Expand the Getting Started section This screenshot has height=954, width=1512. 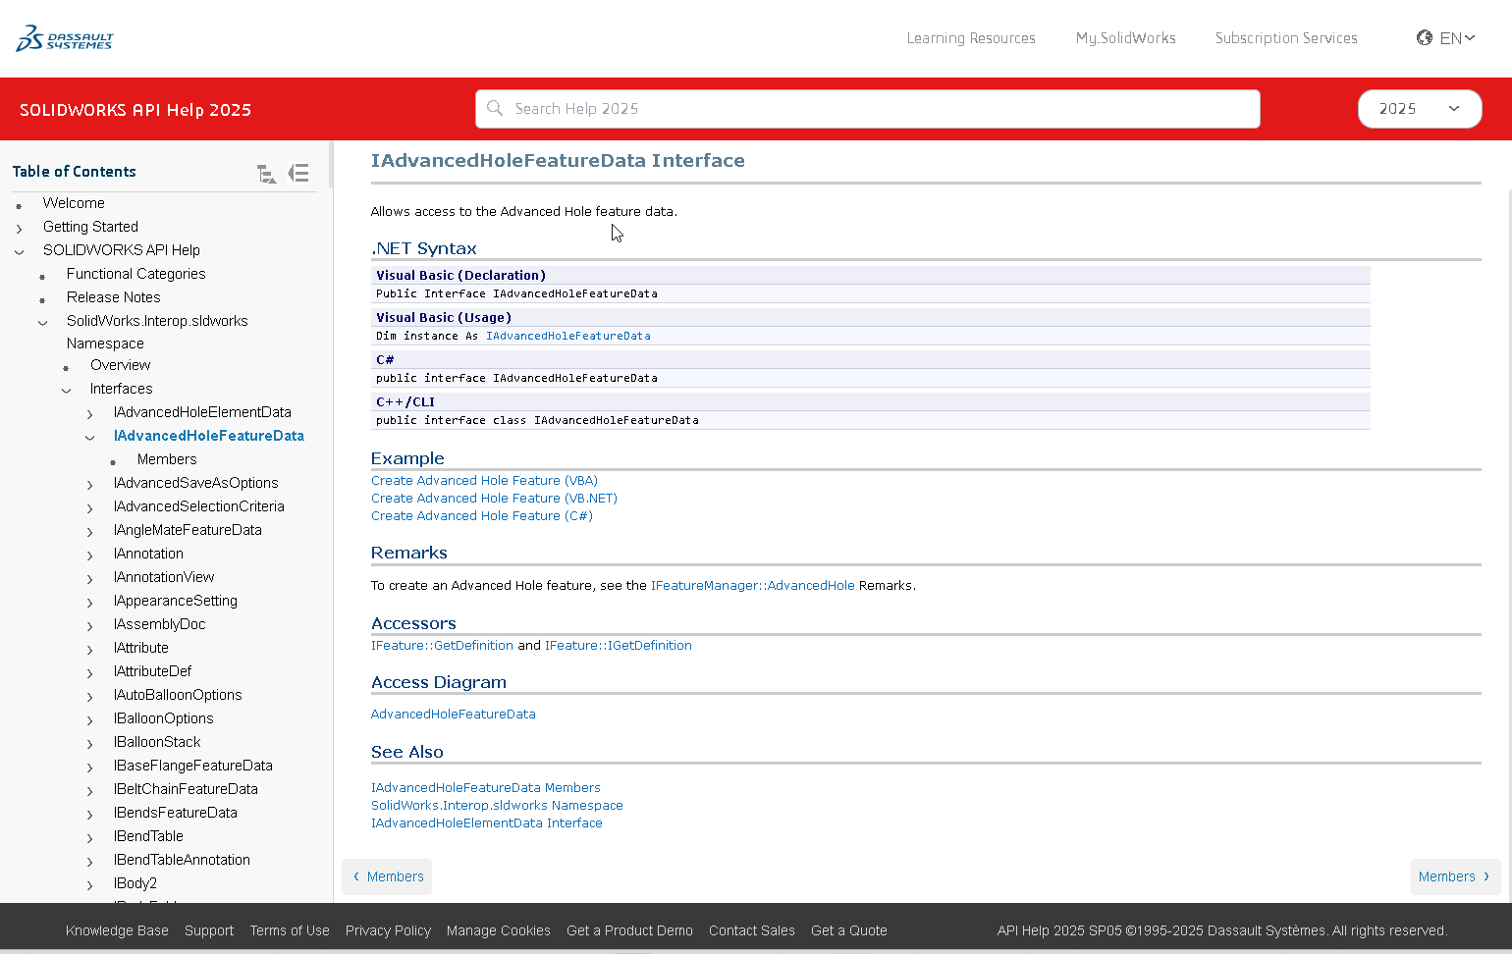19,228
